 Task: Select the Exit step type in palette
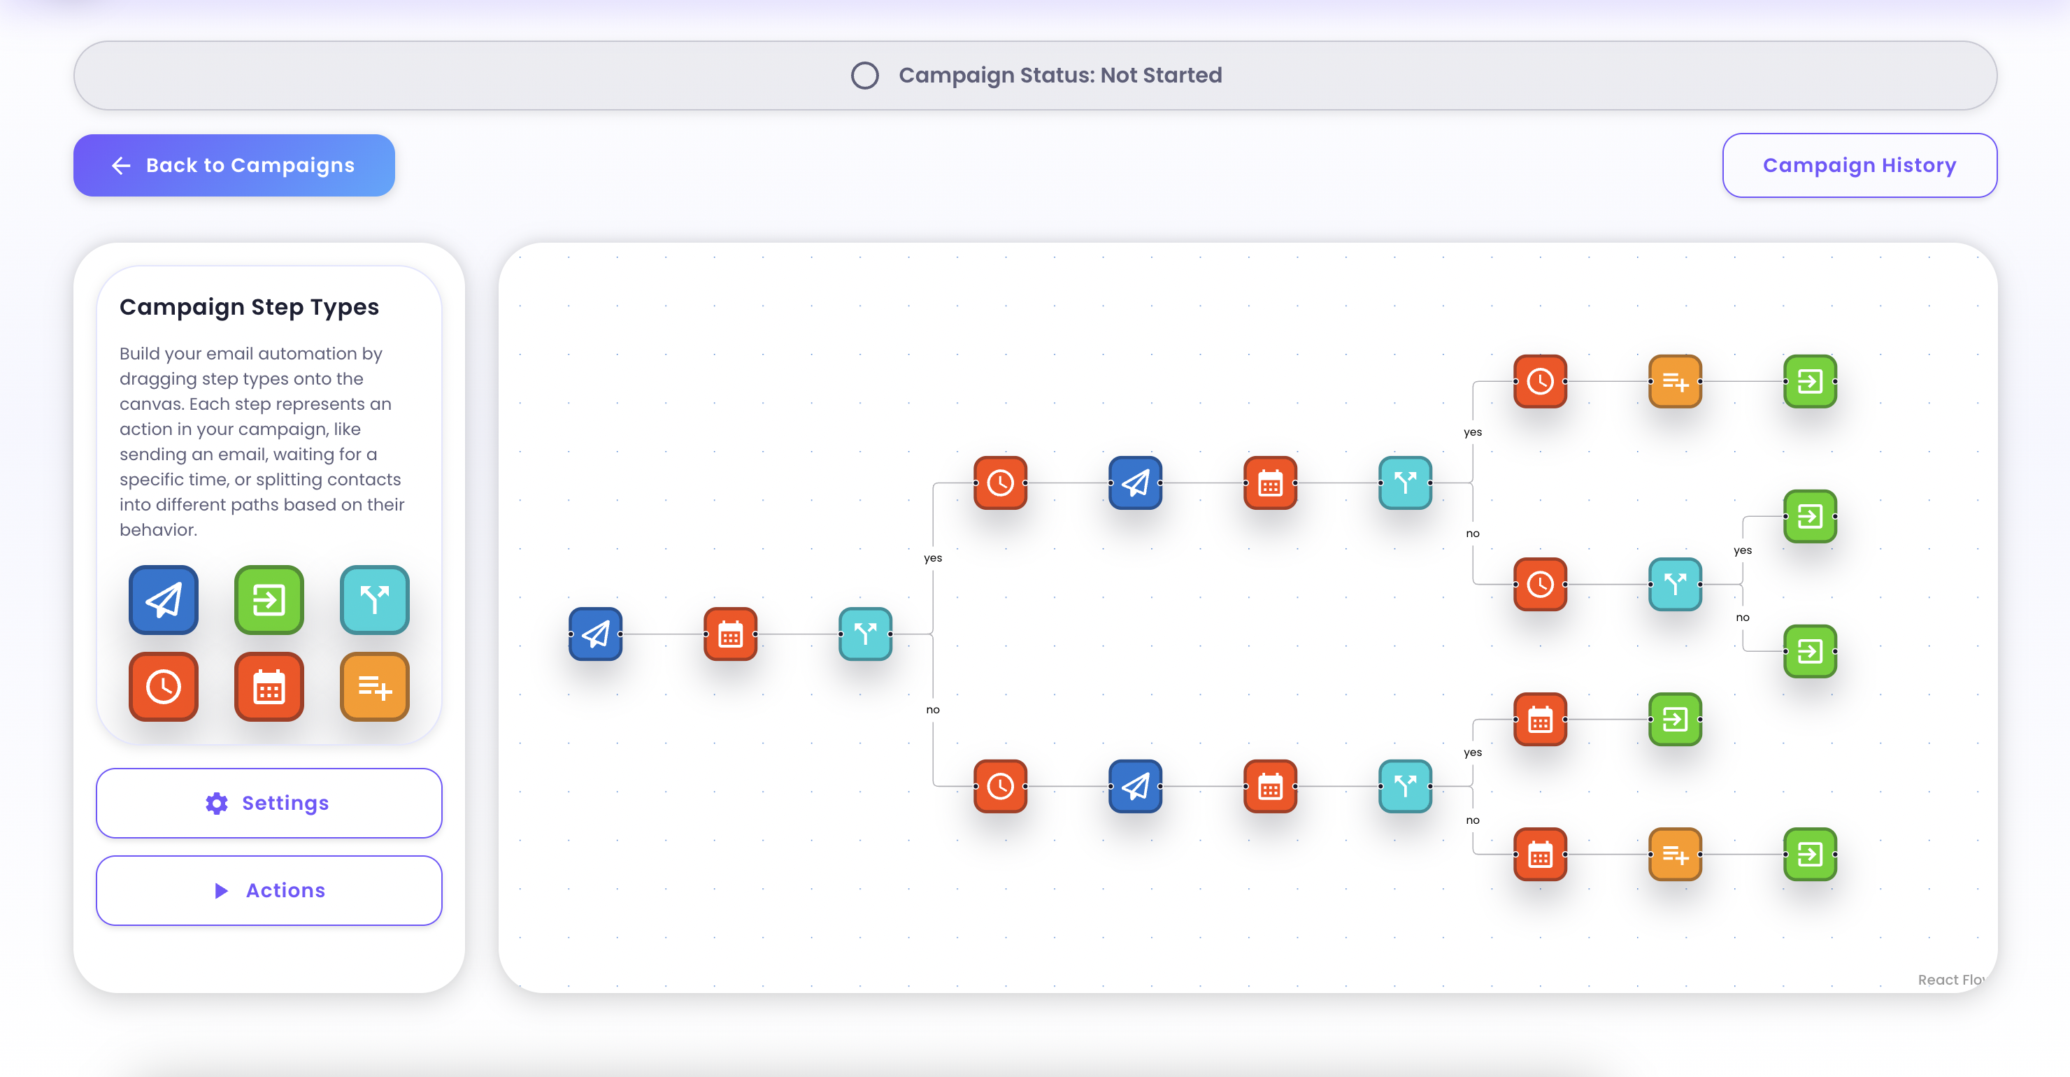(269, 599)
